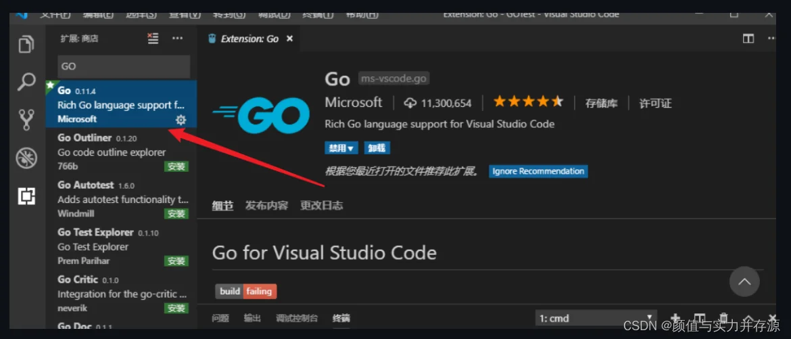
Task: Open the 终端 Terminal menu in menu bar
Action: [318, 15]
